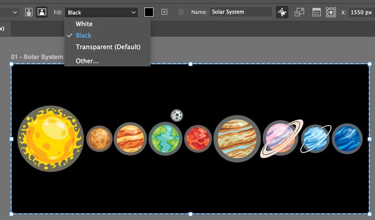Pick Transparent (Default) fill option
Screen dimensions: 375x220
click(x=108, y=47)
